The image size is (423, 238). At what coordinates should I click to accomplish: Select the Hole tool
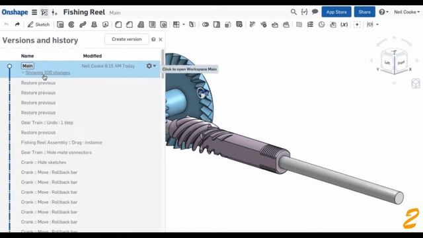(163, 24)
